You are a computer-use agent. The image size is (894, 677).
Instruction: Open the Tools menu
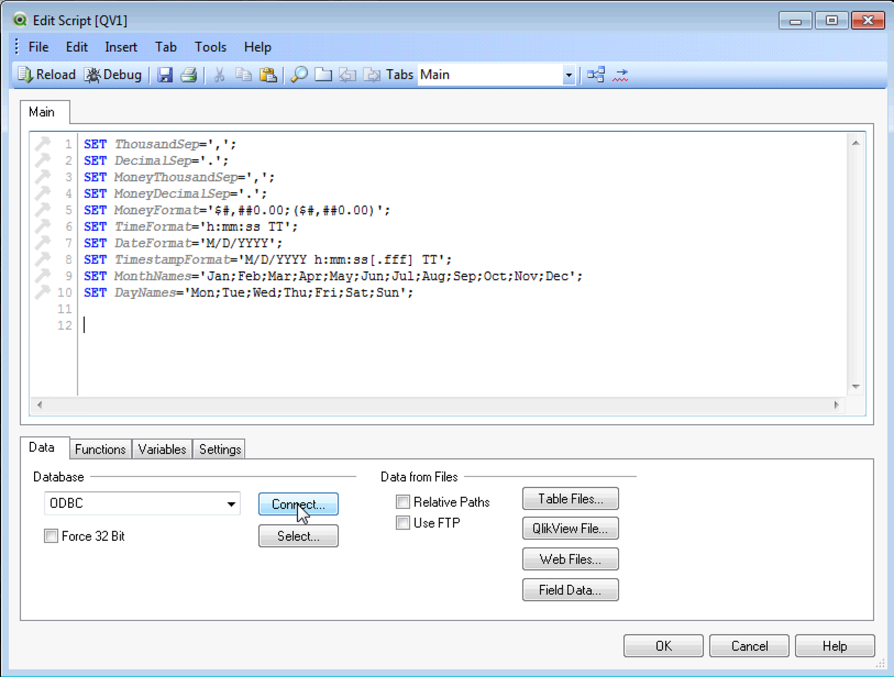211,47
